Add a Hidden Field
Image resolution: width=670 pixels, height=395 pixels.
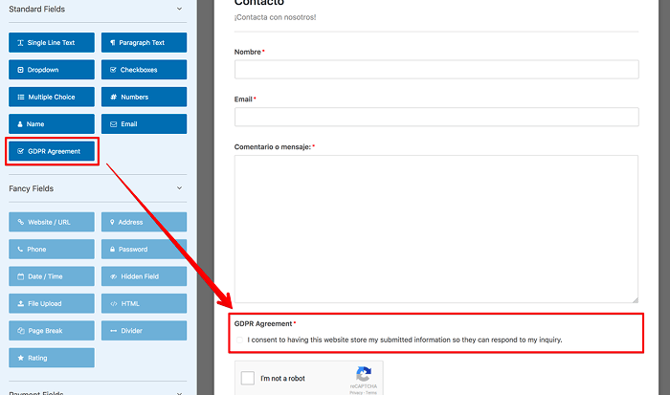click(x=144, y=276)
